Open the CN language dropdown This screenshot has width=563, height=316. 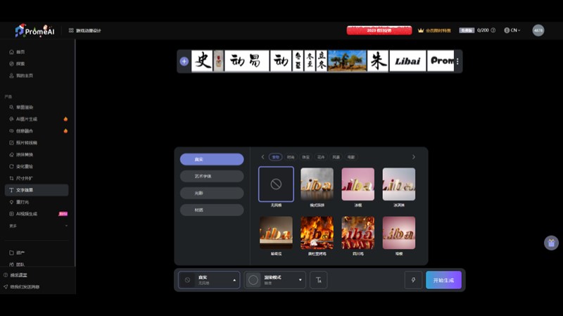pyautogui.click(x=512, y=30)
